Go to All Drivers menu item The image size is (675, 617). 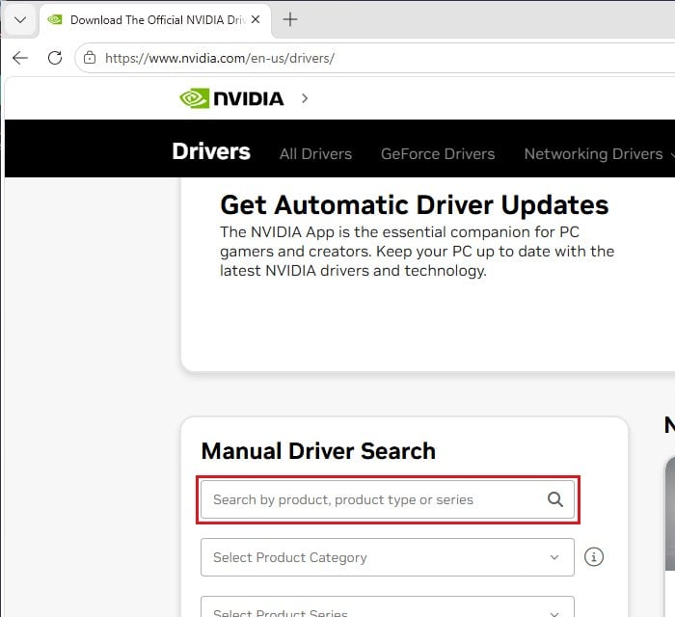pos(315,154)
